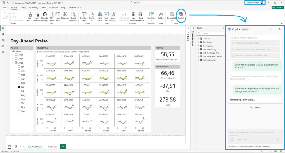Switch to Report view in left sidebar

[x=3, y=28]
